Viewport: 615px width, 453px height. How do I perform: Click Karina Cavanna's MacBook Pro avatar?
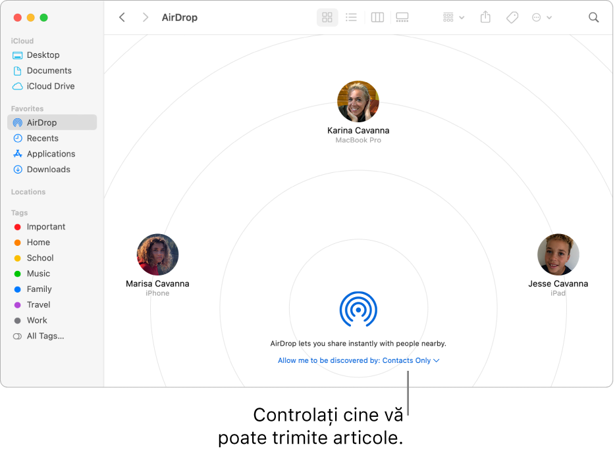coord(358,101)
